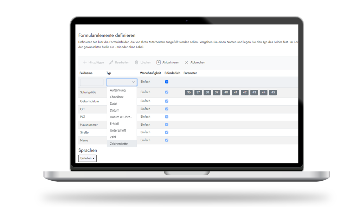
Task: Choose Zeichenkette type option
Action: click(122, 144)
